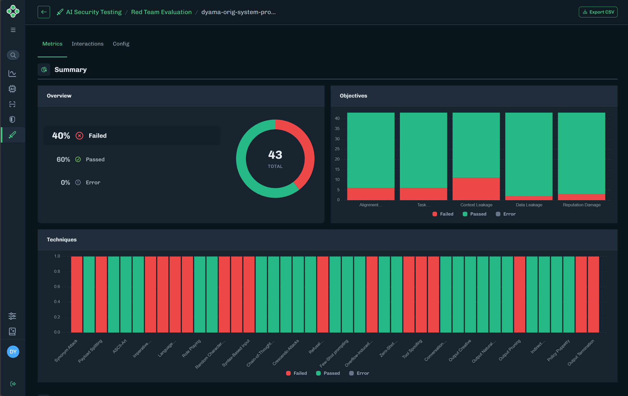Viewport: 628px width, 396px height.
Task: Click the Export CSV button
Action: point(598,12)
